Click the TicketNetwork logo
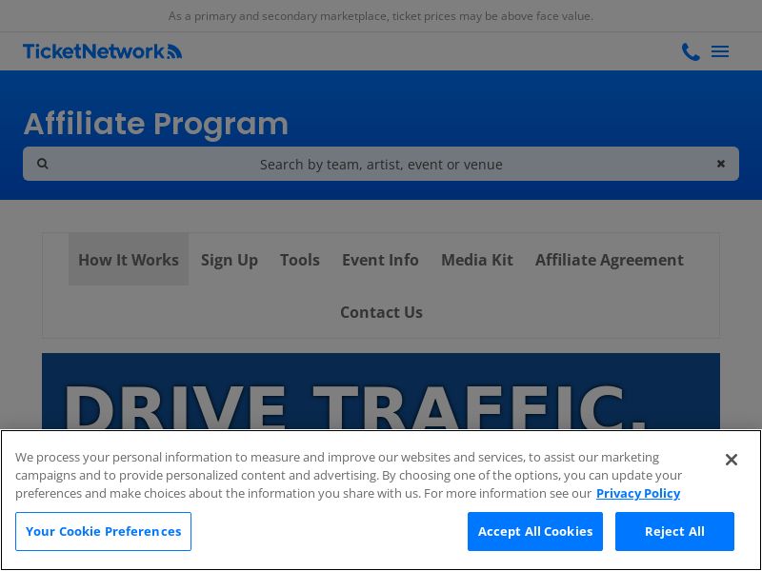 [102, 51]
